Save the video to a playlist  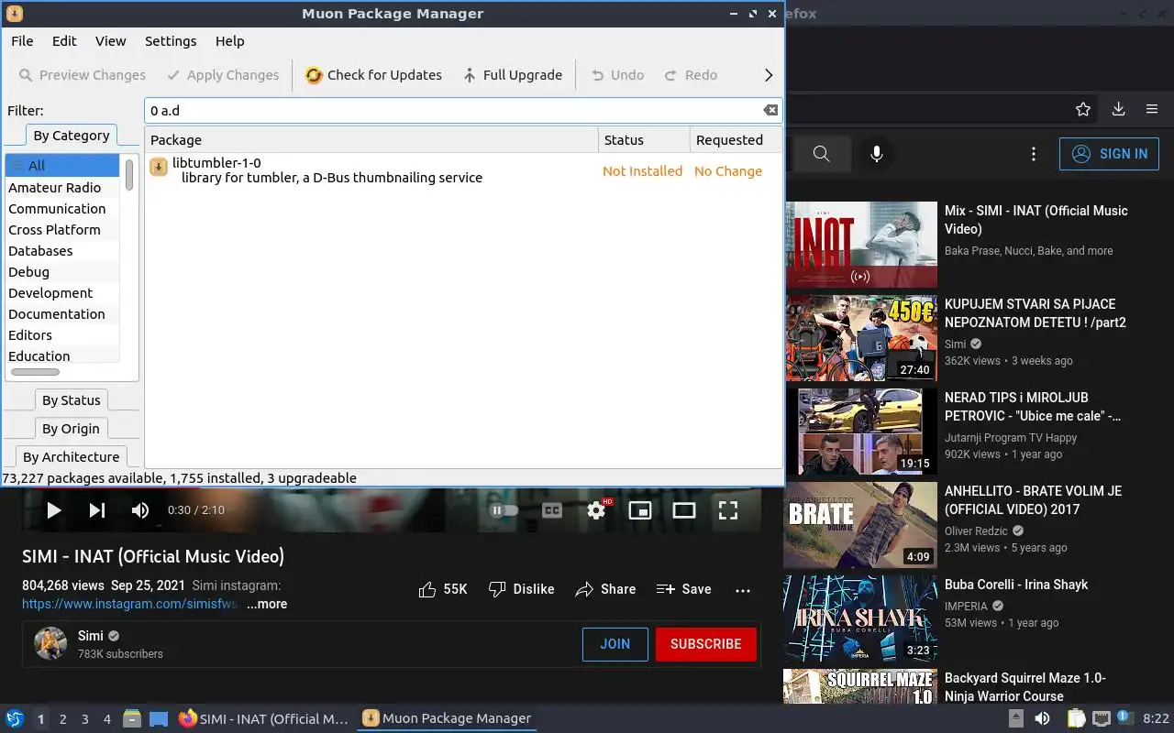(x=684, y=589)
